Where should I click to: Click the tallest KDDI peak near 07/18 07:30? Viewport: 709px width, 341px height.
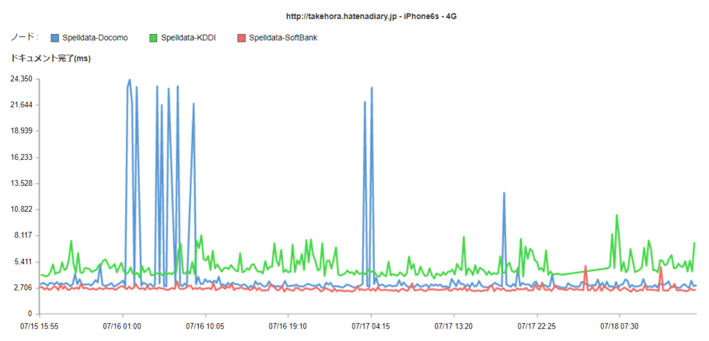pyautogui.click(x=616, y=215)
